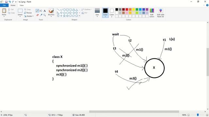Choose the Rectangle shape
The width and height of the screenshot is (209, 117).
[68, 10]
